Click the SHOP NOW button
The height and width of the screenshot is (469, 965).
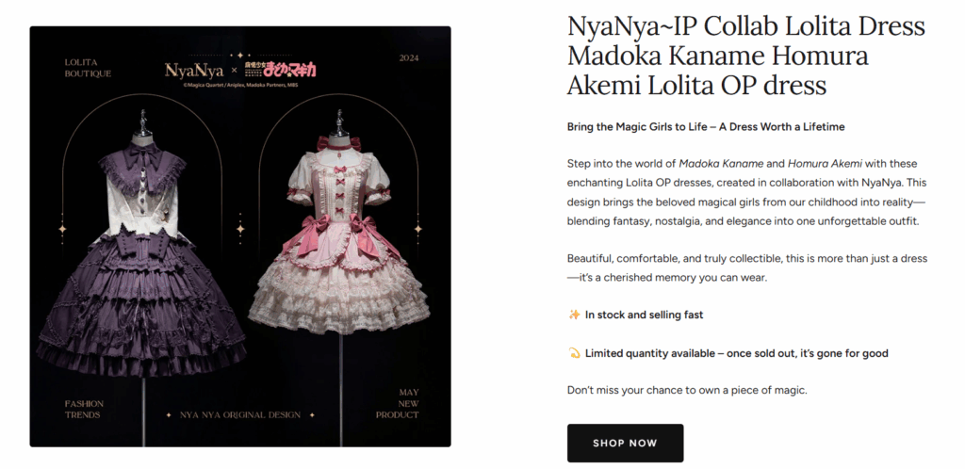click(625, 443)
